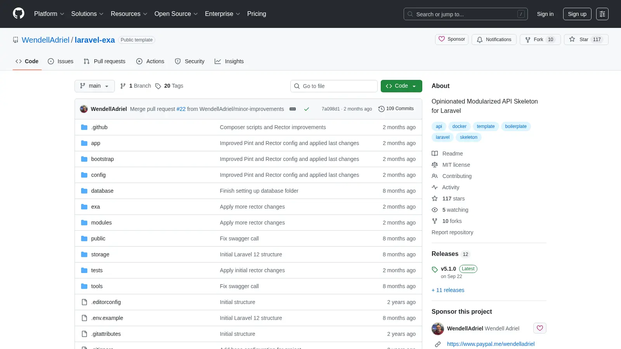Open commit hash 7a098d1
This screenshot has height=349, width=621.
click(331, 109)
